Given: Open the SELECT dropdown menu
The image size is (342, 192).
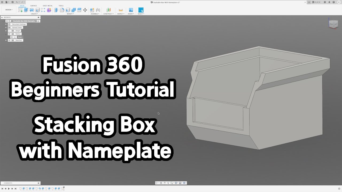Looking at the screenshot, I should pos(141,14).
